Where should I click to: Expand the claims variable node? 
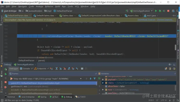pyautogui.click(x=103, y=83)
